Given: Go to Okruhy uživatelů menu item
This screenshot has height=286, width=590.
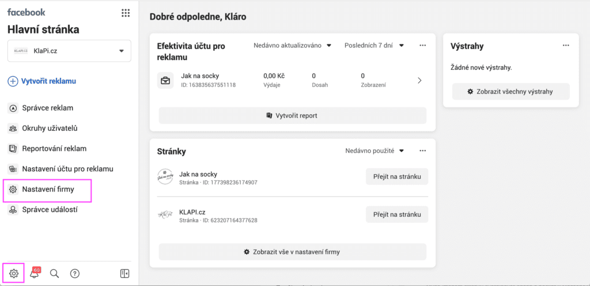Looking at the screenshot, I should coord(50,128).
